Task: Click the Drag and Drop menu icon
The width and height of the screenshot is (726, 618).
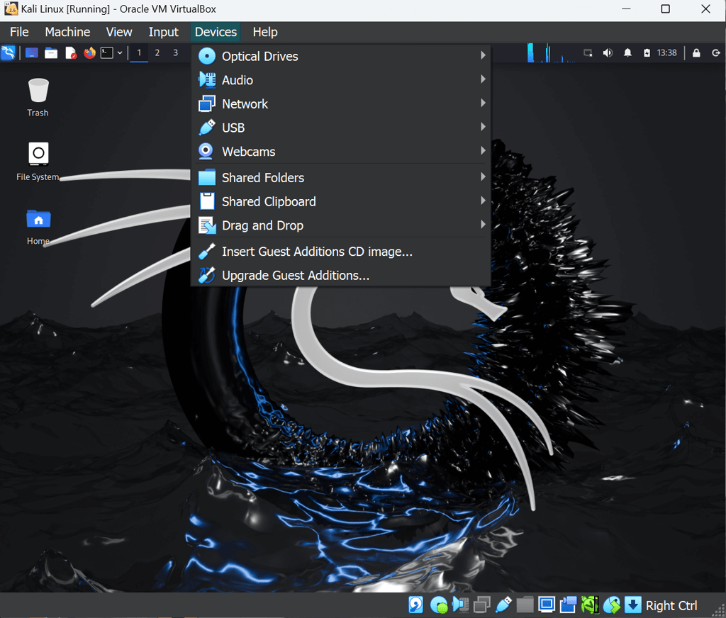Action: [x=207, y=225]
